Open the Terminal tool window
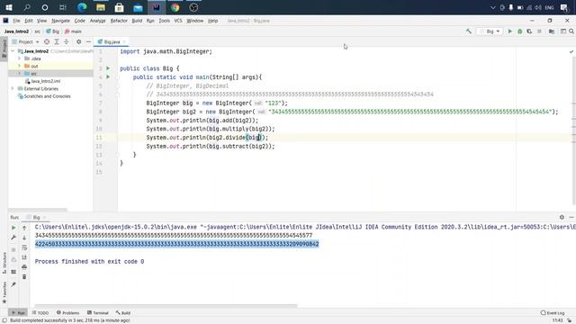 point(98,313)
